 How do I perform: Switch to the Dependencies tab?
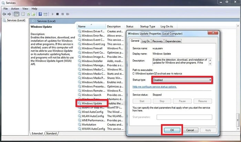173,41
